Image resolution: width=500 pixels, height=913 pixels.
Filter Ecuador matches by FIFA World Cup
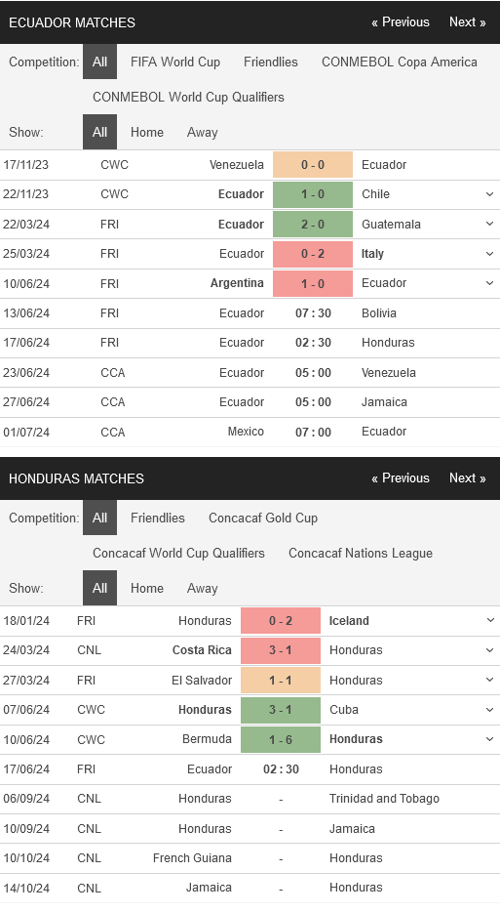(175, 62)
